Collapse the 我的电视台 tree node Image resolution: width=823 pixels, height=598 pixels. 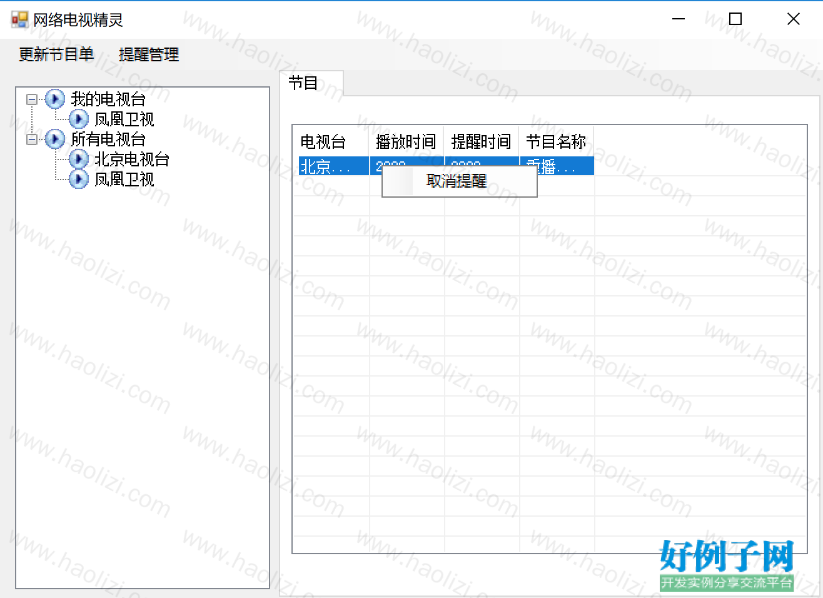pos(31,99)
